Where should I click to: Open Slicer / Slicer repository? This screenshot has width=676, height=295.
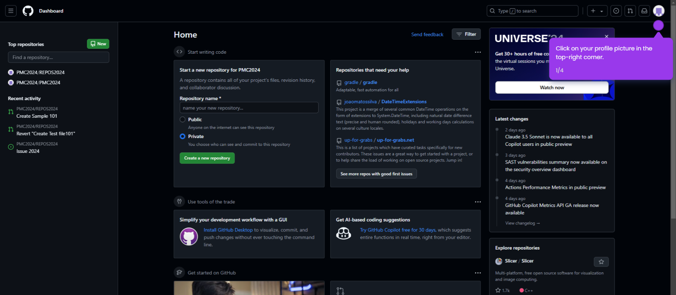pos(519,261)
